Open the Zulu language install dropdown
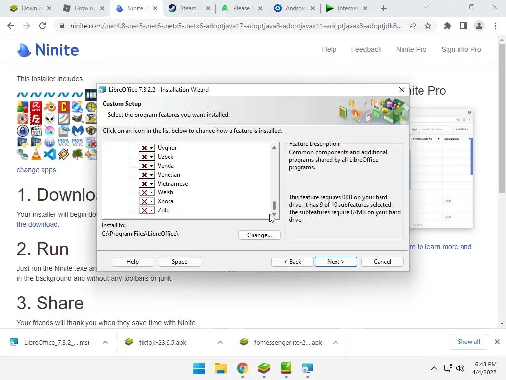 pos(147,210)
